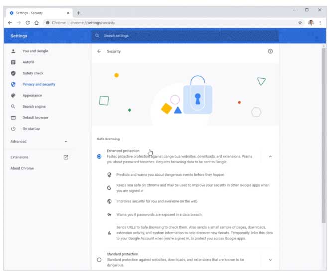The height and width of the screenshot is (278, 330).
Task: Click the Search engine magnifier icon
Action: click(x=13, y=106)
